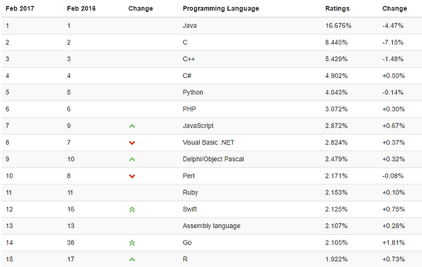The height and width of the screenshot is (267, 422).
Task: Select the Visual Basic .NET name
Action: click(x=208, y=142)
